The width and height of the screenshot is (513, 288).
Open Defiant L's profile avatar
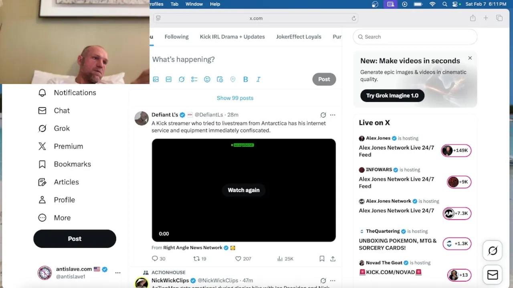[141, 118]
